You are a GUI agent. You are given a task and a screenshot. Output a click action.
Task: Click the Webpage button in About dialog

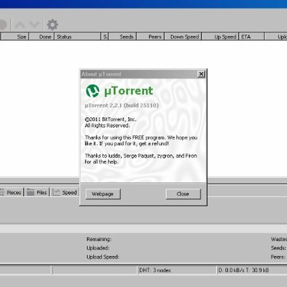[103, 194]
